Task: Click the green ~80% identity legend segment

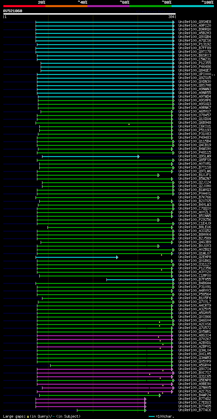Action: click(x=151, y=6)
